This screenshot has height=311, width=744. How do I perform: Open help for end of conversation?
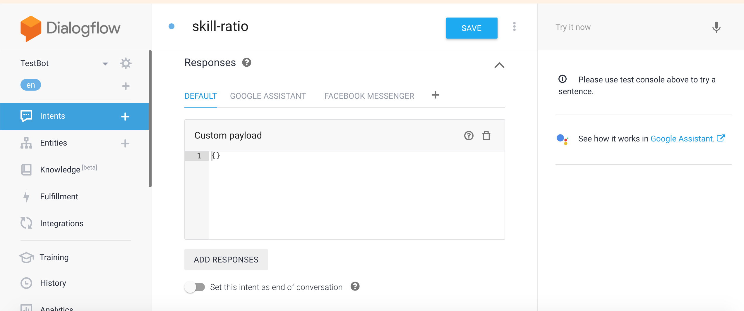pyautogui.click(x=355, y=286)
